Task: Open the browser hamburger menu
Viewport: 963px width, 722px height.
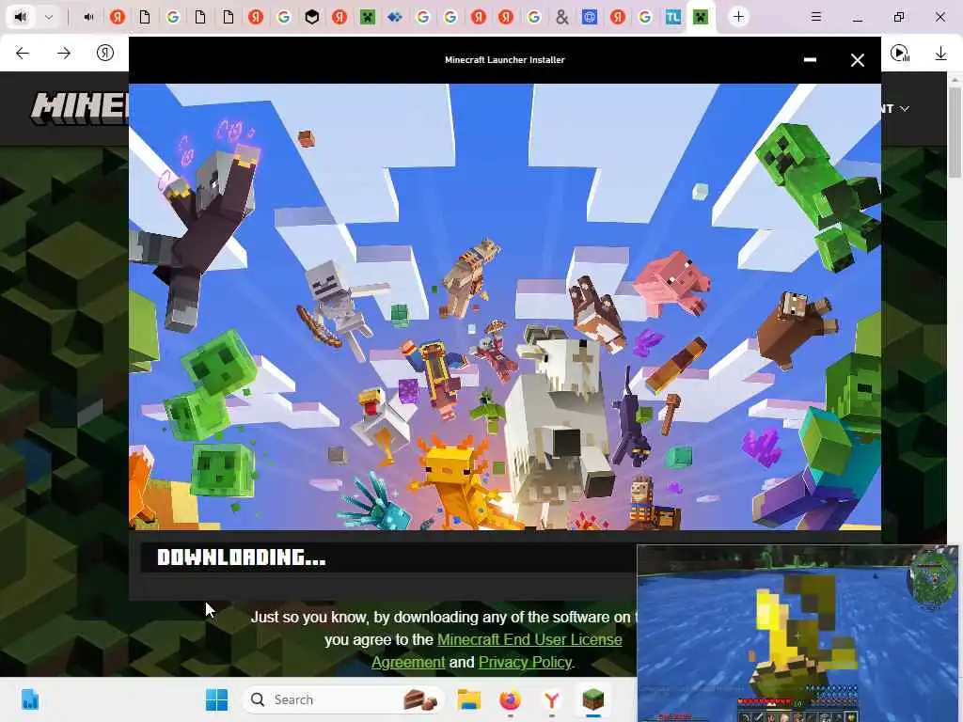Action: pos(816,17)
